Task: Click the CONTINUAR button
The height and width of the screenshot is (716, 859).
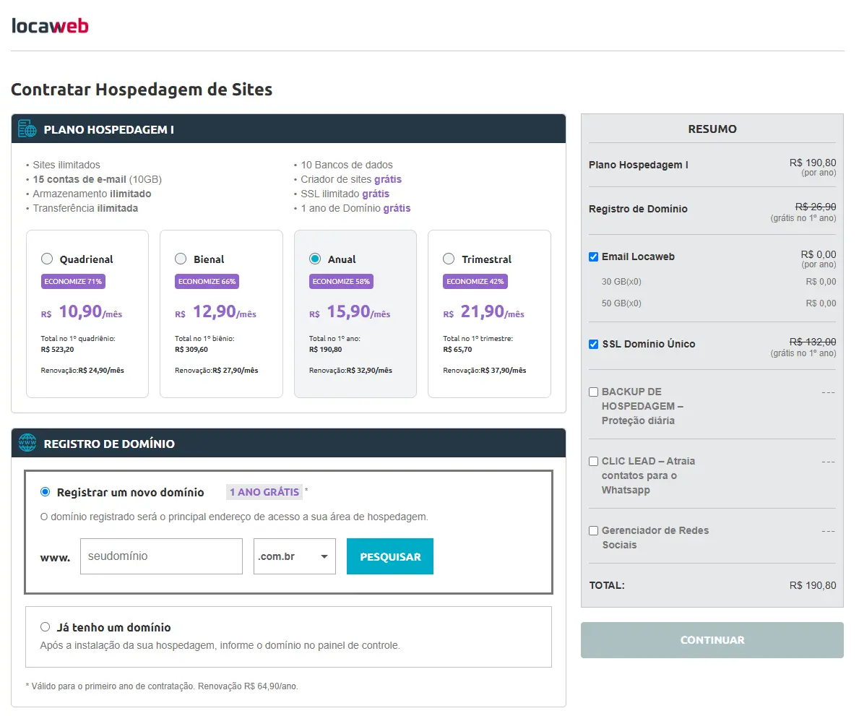Action: point(712,640)
